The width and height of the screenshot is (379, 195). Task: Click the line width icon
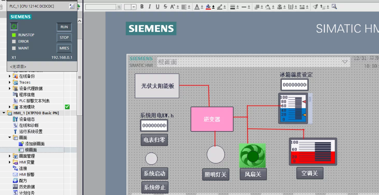click(232, 7)
